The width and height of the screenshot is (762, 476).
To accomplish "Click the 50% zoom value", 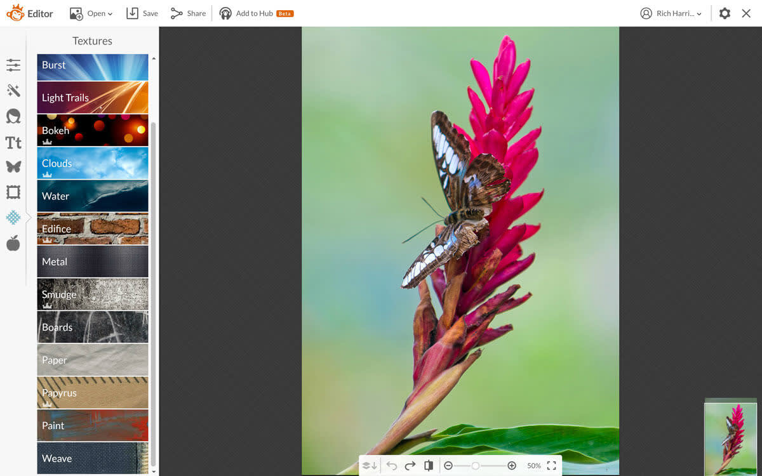I will [534, 466].
